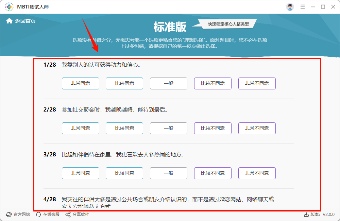Select 非常不同意 for question 3
Viewport: 340px width, 221px height.
coord(257,173)
